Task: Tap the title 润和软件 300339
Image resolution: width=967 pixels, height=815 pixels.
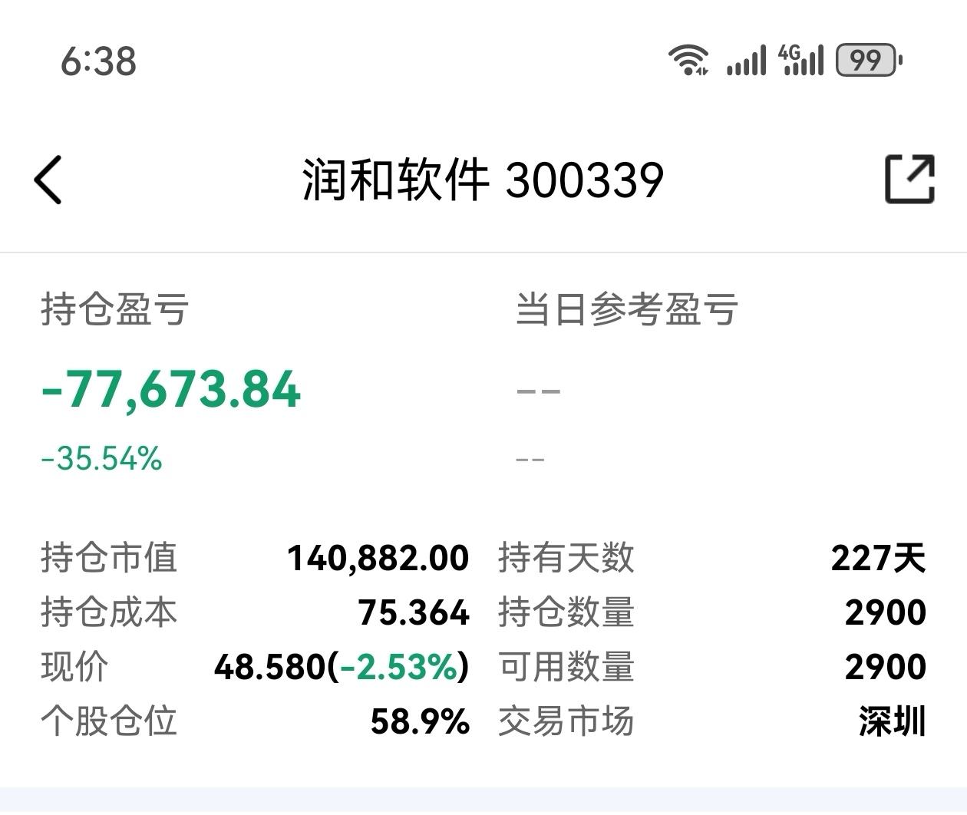Action: click(483, 180)
